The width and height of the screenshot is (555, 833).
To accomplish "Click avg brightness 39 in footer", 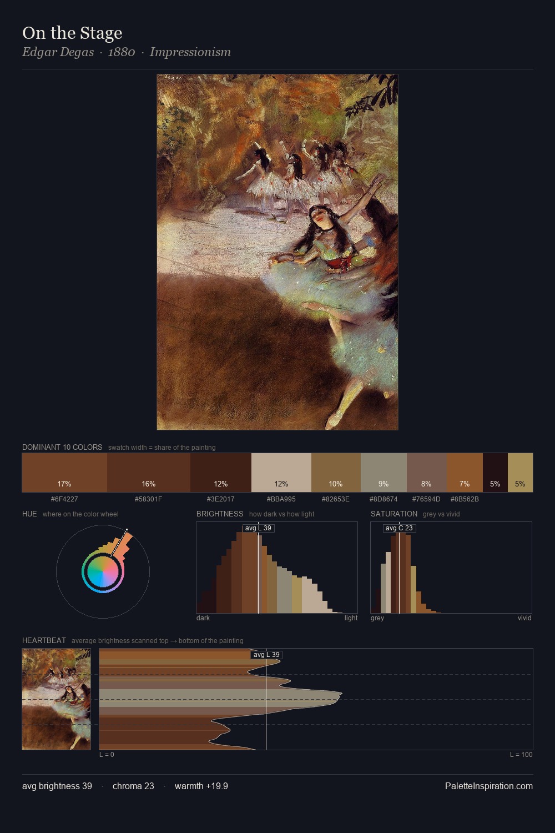I will coord(57,786).
